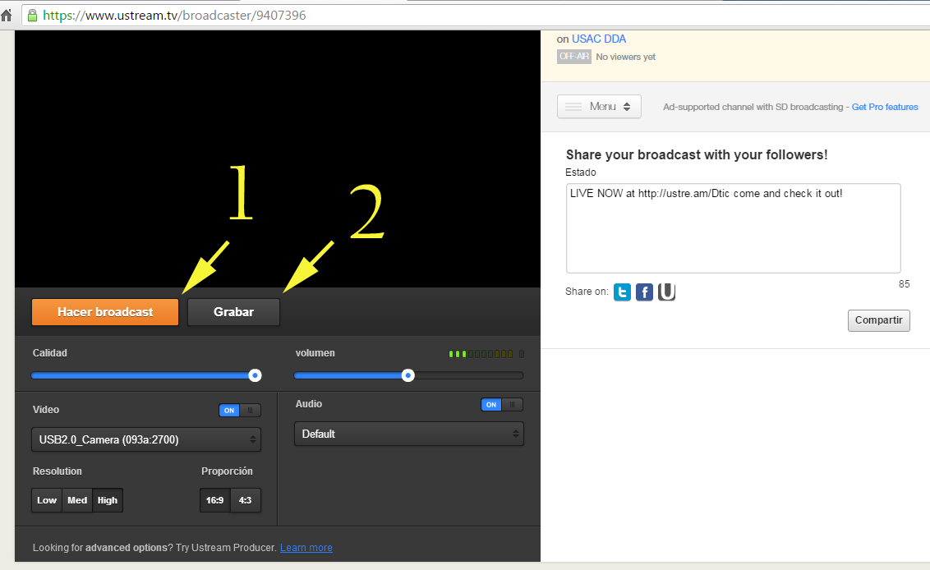Select High resolution
Image resolution: width=930 pixels, height=570 pixels.
(108, 500)
